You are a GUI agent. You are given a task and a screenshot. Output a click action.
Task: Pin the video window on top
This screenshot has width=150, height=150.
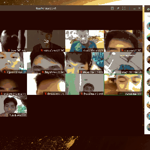point(118,8)
